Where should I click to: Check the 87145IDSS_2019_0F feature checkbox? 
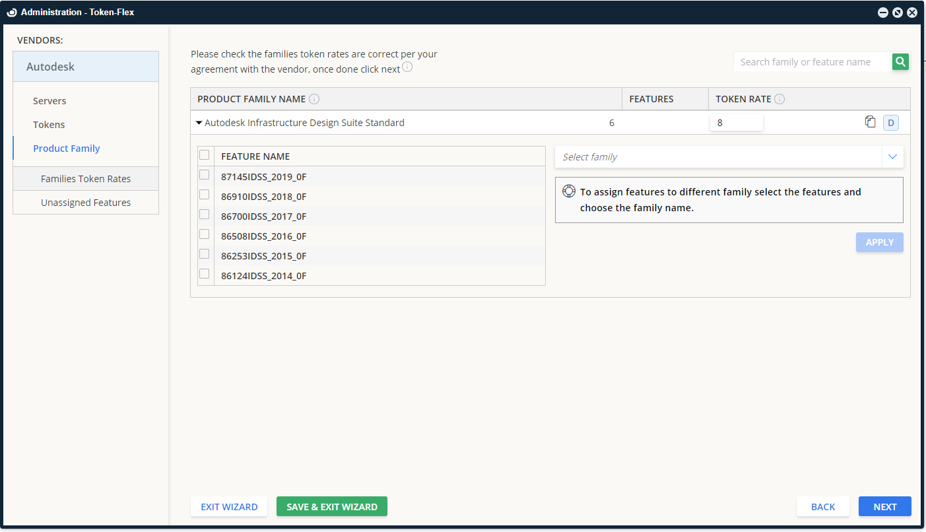click(x=205, y=175)
